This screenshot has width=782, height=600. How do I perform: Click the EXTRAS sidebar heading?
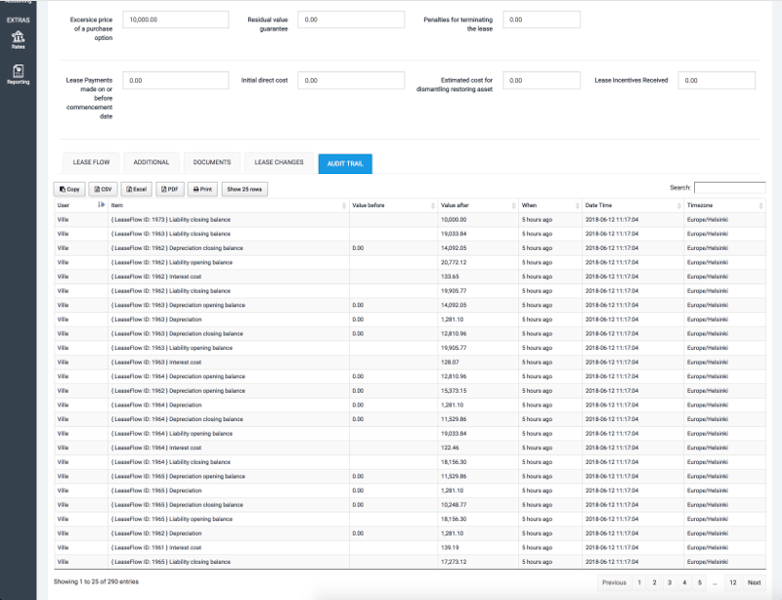pos(18,20)
